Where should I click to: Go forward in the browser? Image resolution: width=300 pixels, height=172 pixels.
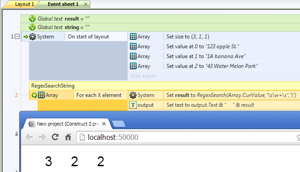pyautogui.click(x=42, y=137)
